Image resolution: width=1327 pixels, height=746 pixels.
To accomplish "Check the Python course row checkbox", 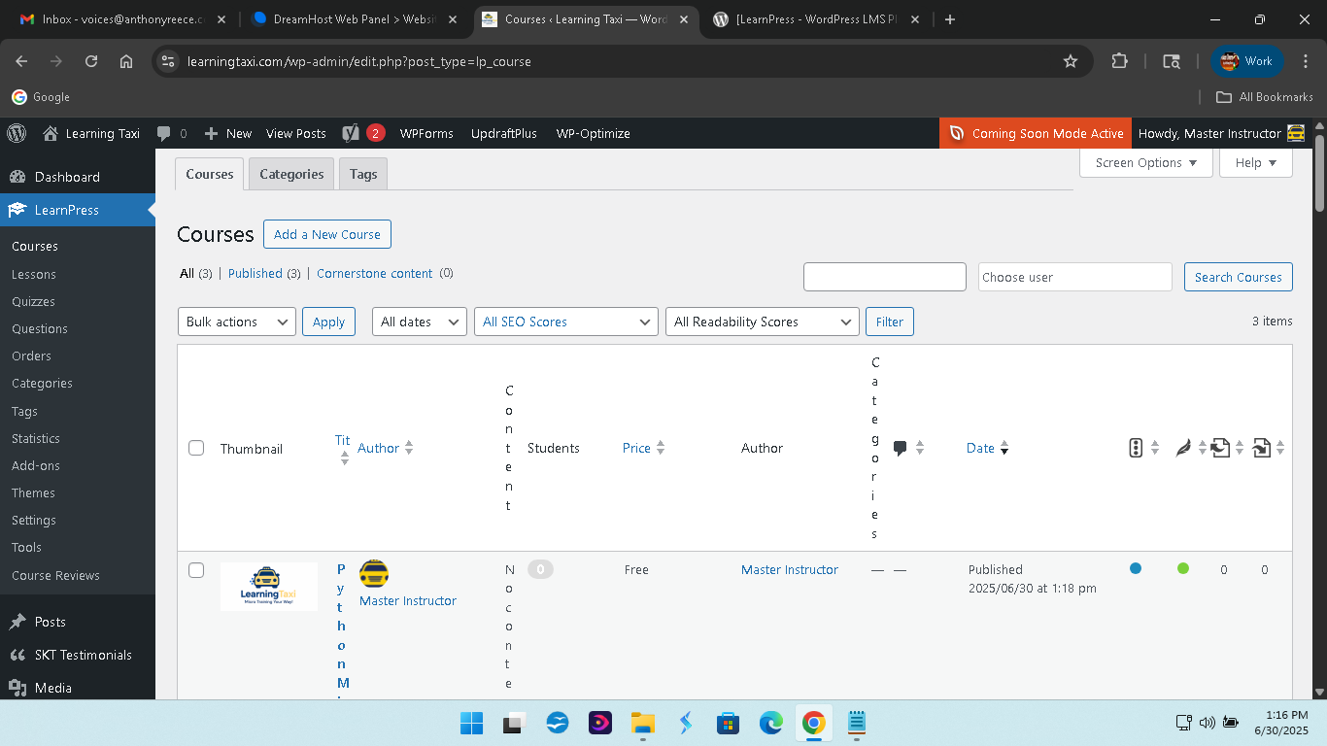I will [196, 570].
